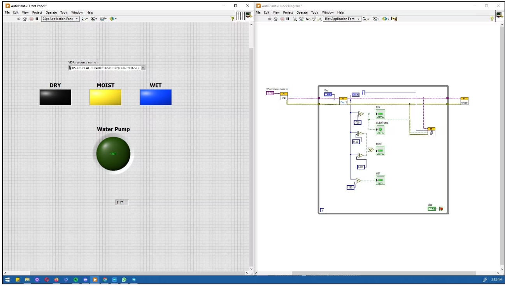Open Operate menu in Front Panel window

(x=51, y=12)
